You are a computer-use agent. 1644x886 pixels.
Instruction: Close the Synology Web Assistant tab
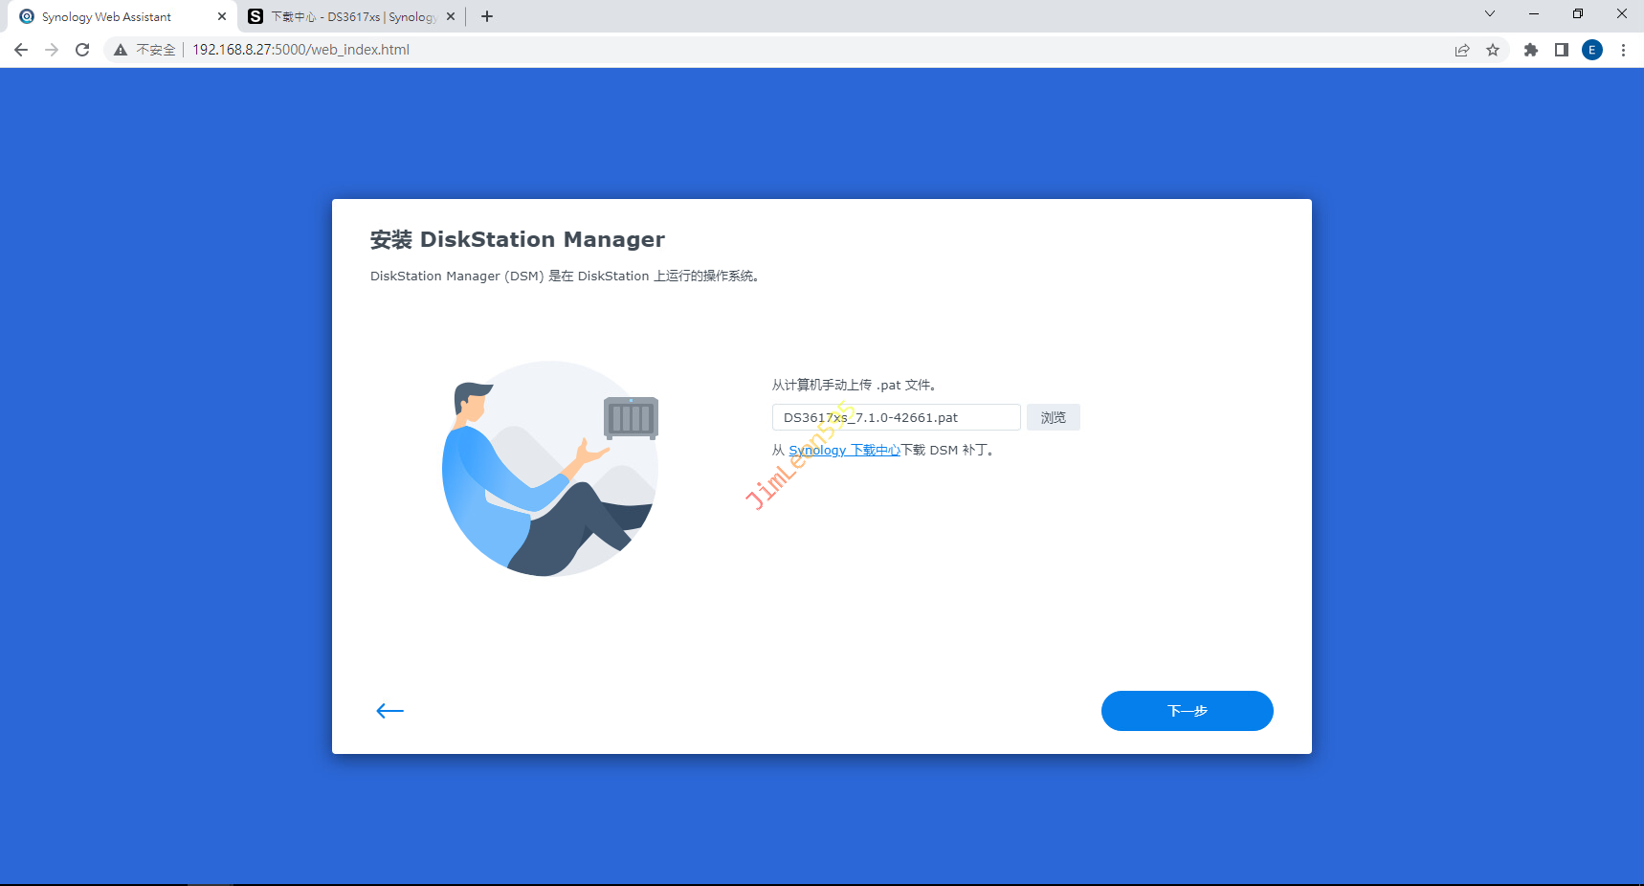[222, 16]
